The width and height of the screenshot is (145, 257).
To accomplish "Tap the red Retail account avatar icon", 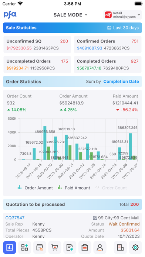I will (108, 15).
